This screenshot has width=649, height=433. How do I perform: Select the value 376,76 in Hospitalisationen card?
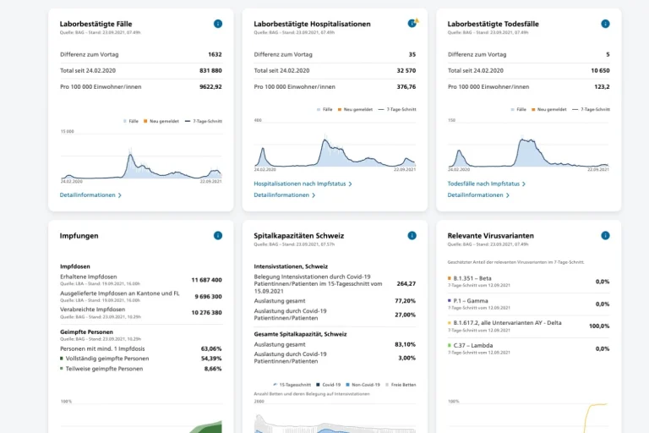click(406, 86)
